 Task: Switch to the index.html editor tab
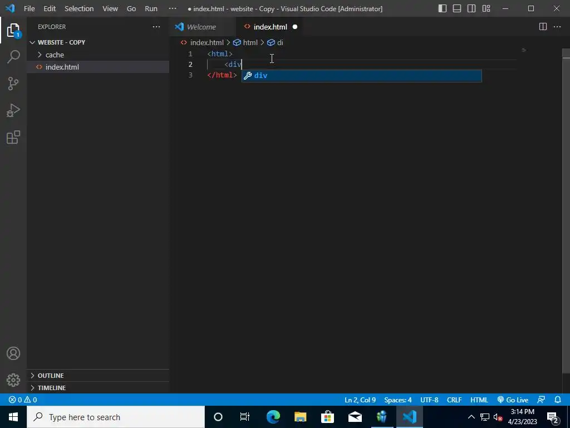pyautogui.click(x=270, y=27)
